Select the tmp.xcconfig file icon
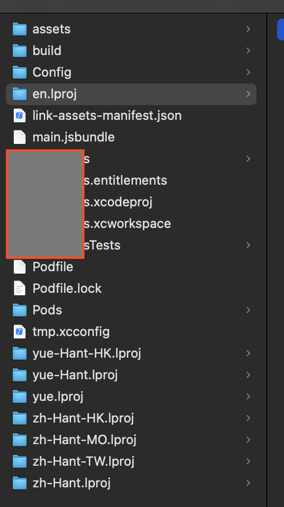The height and width of the screenshot is (507, 284). [x=19, y=332]
